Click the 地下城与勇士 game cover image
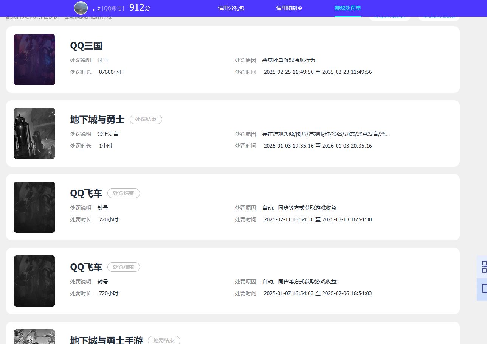 pyautogui.click(x=34, y=133)
